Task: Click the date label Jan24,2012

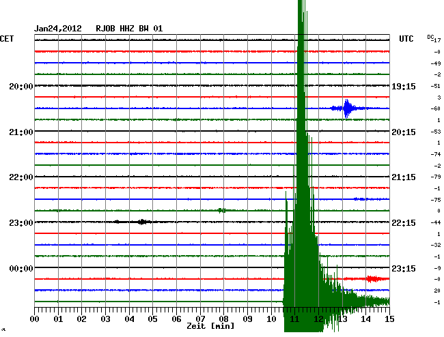Action: 58,29
